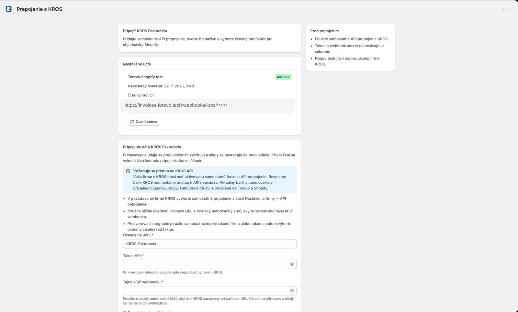Click the app logo icon in header
This screenshot has width=518, height=312.
point(8,9)
